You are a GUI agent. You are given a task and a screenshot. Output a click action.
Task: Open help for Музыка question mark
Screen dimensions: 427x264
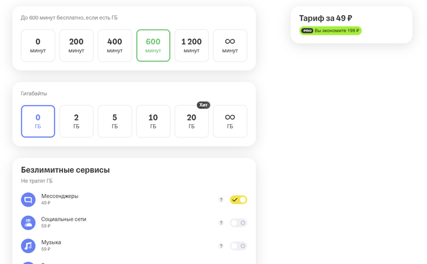pos(221,246)
